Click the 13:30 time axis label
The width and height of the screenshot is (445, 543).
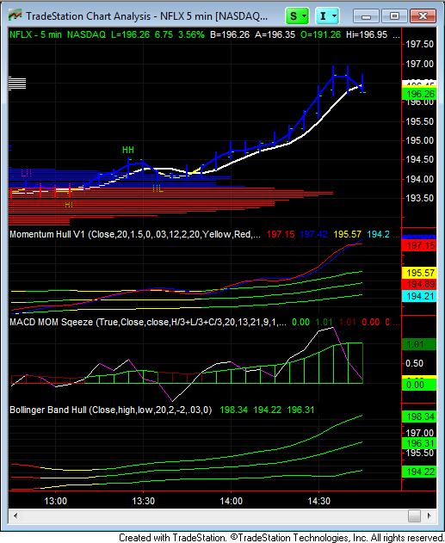(x=144, y=501)
